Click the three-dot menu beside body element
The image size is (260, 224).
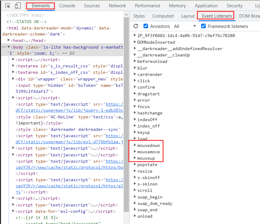click(4, 47)
